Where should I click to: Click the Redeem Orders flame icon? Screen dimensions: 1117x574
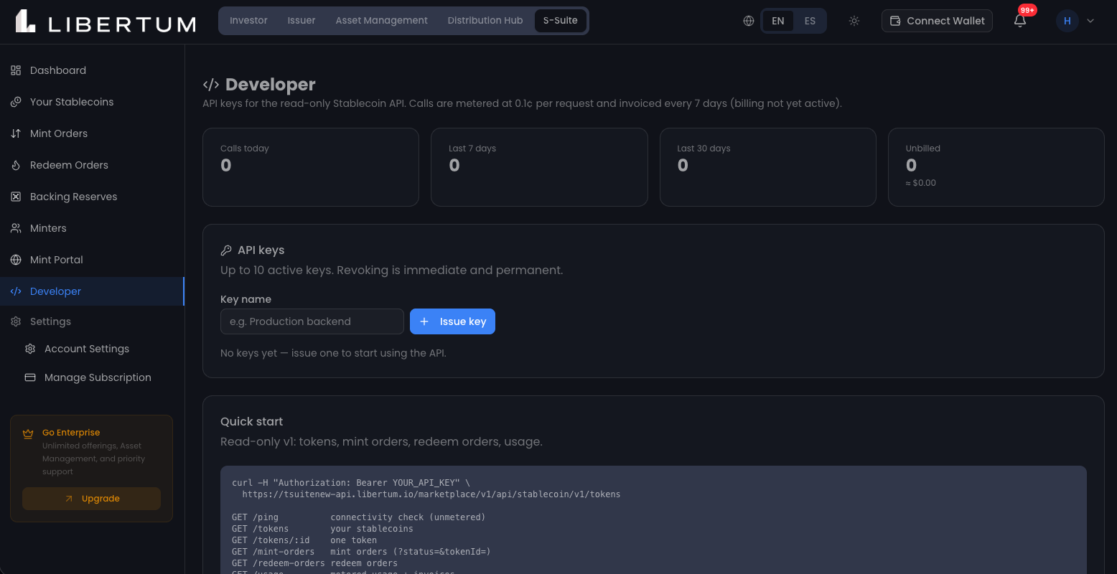(16, 165)
